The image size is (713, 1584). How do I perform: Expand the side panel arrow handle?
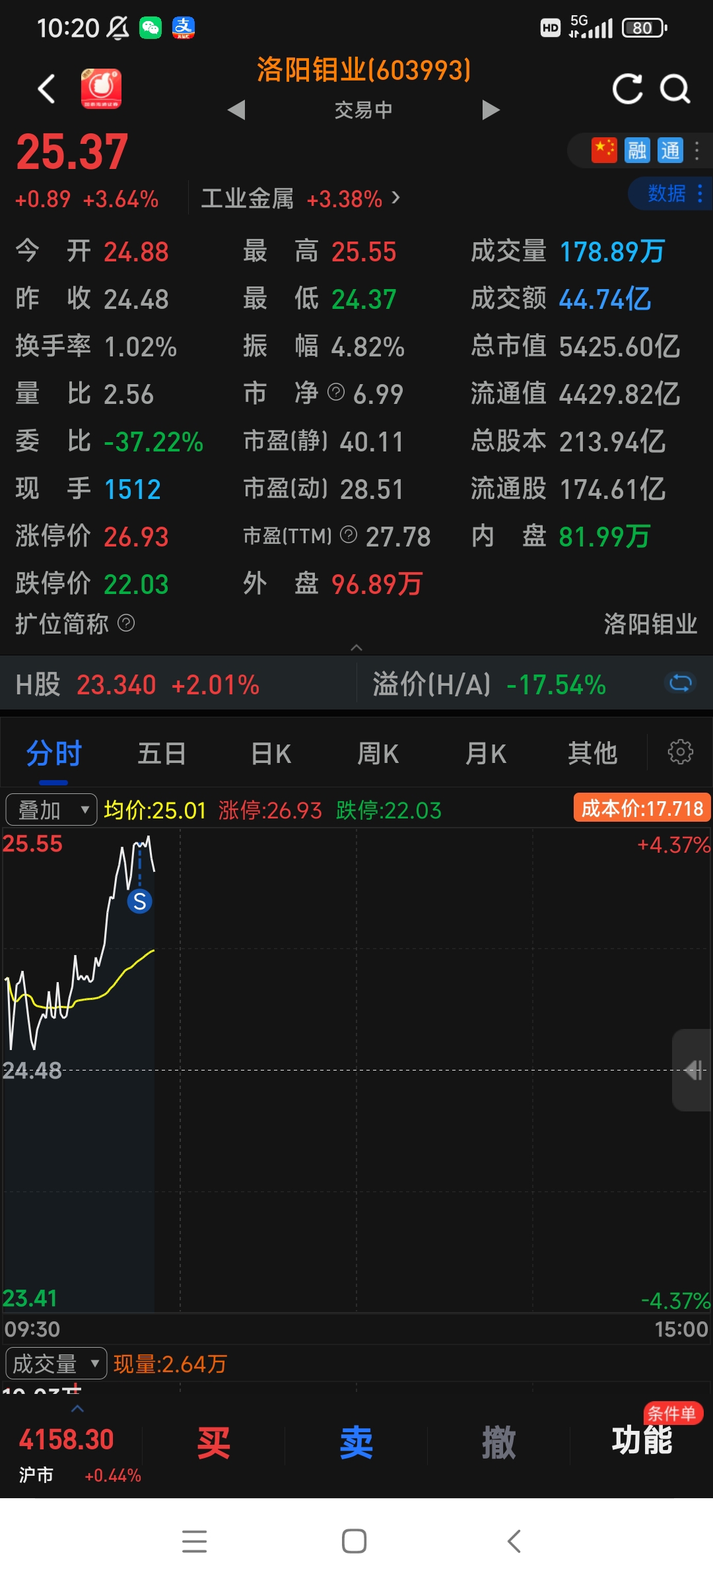tap(693, 1070)
